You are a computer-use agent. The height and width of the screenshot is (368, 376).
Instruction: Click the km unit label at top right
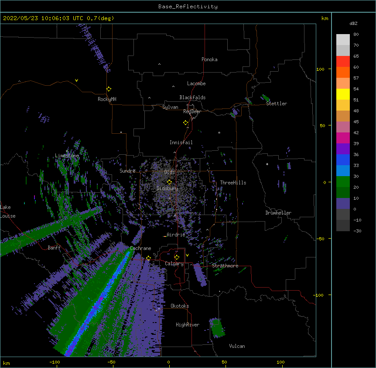[325, 18]
